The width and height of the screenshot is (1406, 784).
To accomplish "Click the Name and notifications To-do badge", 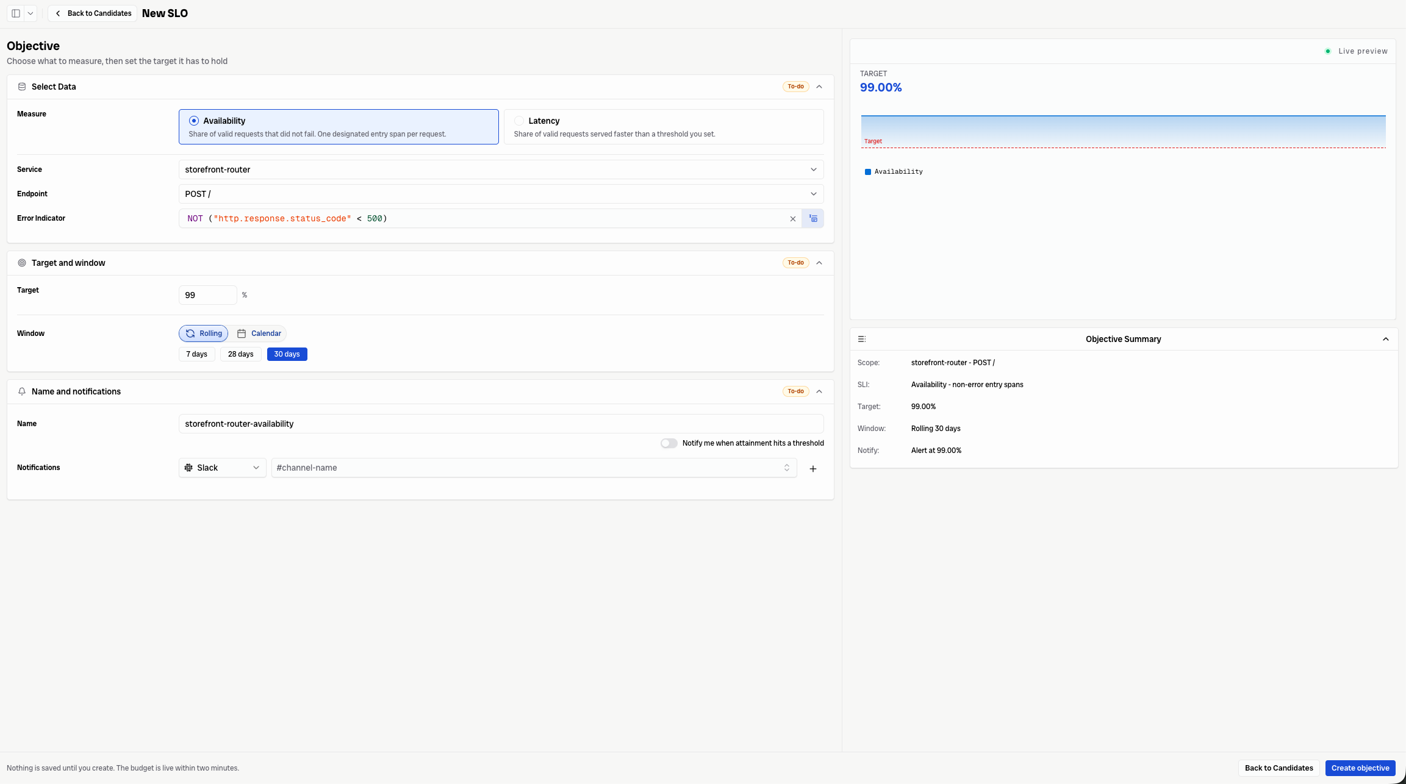I will [x=795, y=391].
